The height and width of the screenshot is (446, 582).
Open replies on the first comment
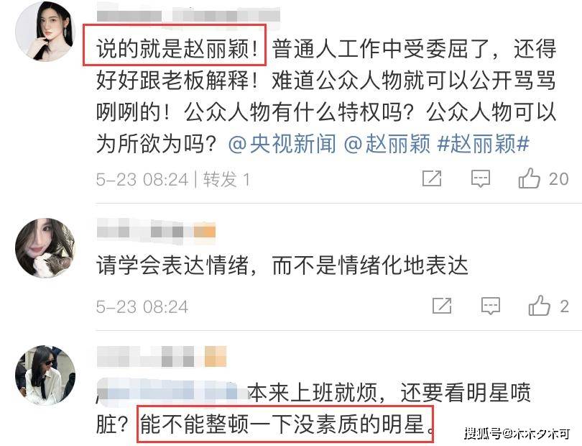tap(480, 179)
